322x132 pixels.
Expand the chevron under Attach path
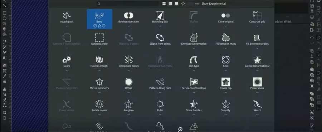pos(67,26)
